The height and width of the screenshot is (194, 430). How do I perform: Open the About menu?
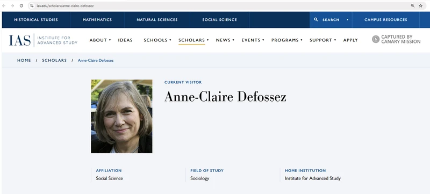coord(98,40)
